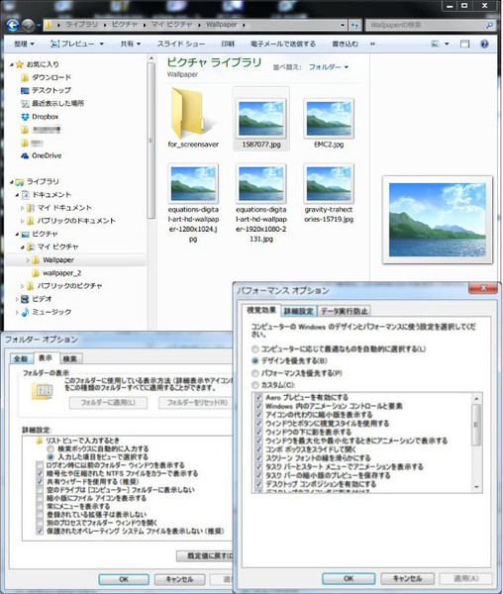The image size is (503, 594).
Task: Expand the ミュージック tree node
Action: [17, 312]
